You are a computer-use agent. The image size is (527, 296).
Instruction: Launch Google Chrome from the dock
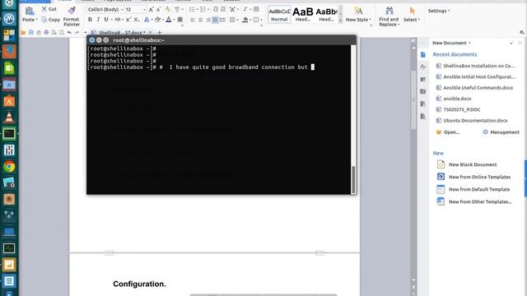point(9,166)
